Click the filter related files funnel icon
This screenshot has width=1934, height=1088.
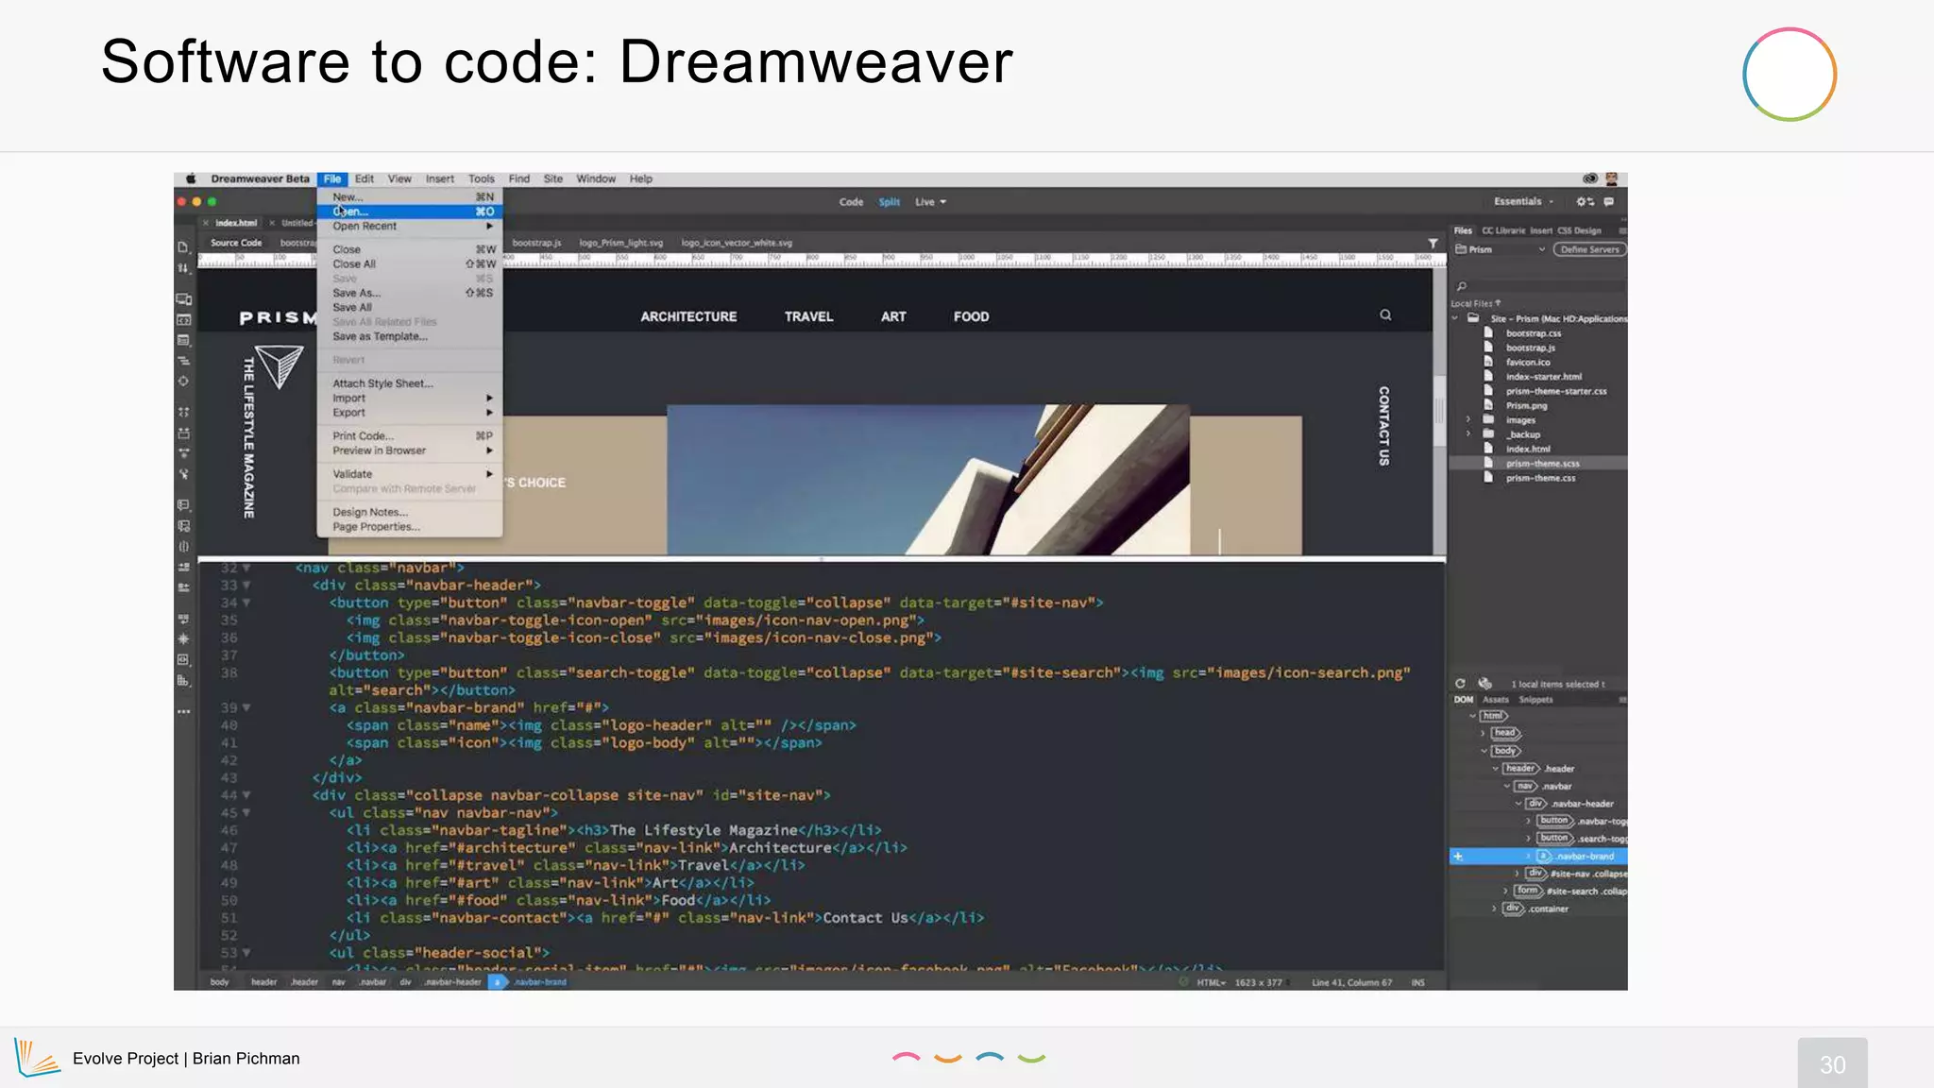click(1433, 244)
